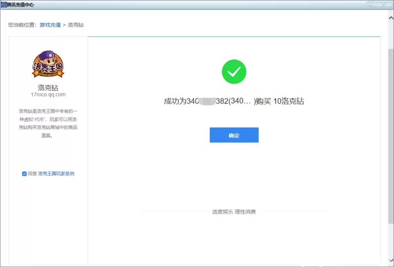This screenshot has height=267, width=394.
Task: Click the scroll down arrow
Action: coord(391,260)
